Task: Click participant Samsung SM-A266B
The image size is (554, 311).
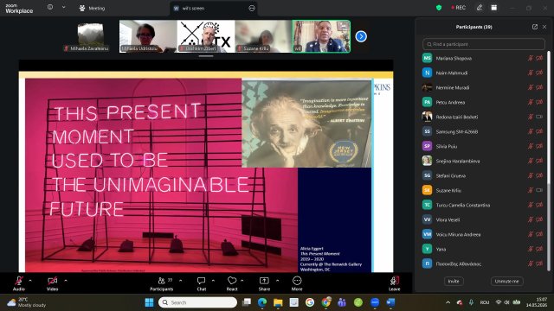Action: tap(483, 131)
